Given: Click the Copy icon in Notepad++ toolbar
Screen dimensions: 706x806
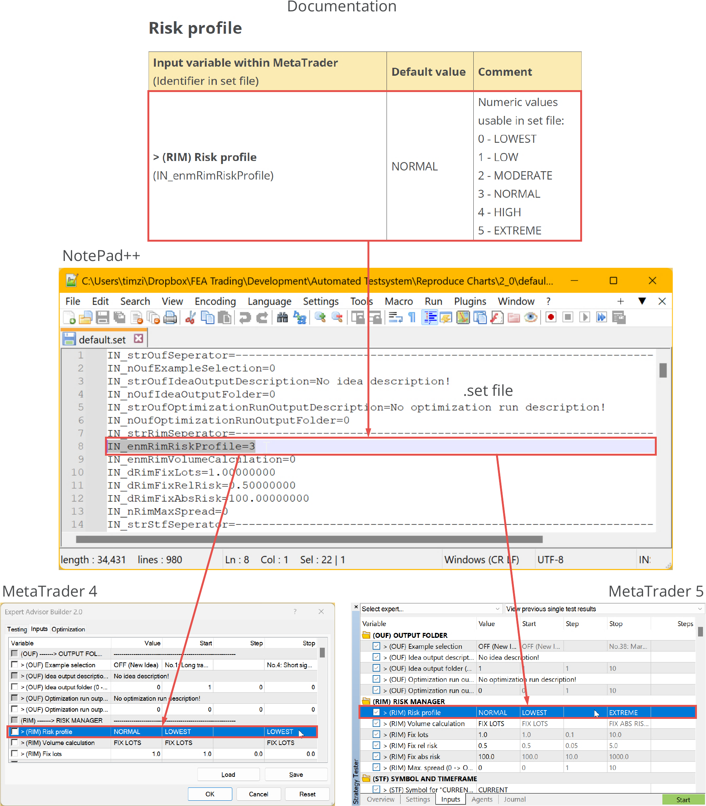Looking at the screenshot, I should pos(208,317).
